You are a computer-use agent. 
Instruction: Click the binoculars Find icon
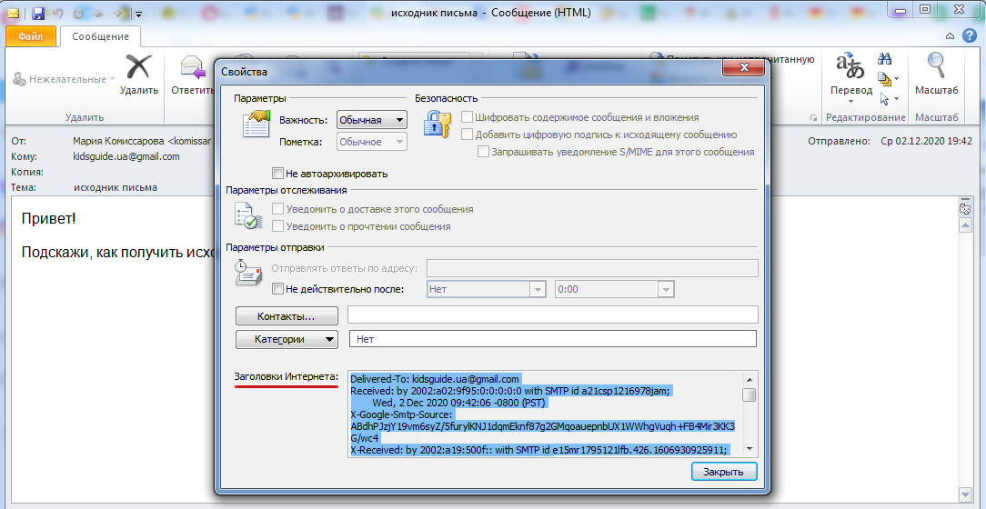point(884,58)
